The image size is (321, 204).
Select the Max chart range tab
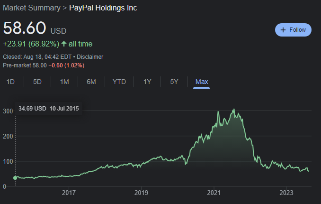[x=201, y=82]
